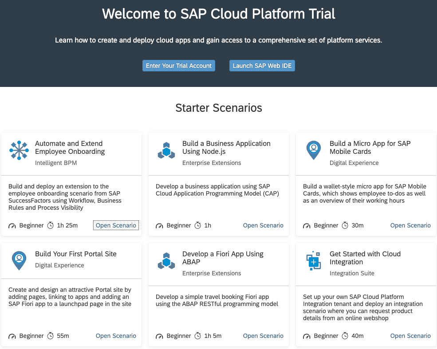This screenshot has height=349, width=437.
Task: Open Scenario for Get Started with Cloud Integration
Action: tap(410, 336)
